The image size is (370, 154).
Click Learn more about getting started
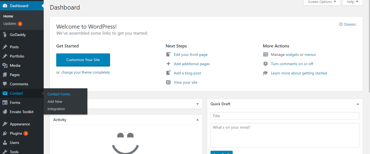pyautogui.click(x=299, y=73)
